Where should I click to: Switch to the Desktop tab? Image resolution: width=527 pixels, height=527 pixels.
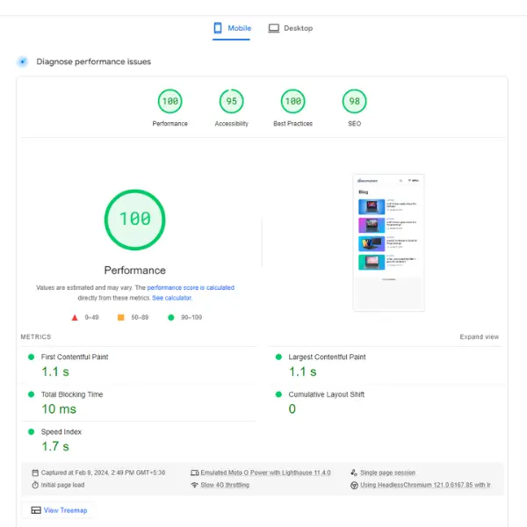pyautogui.click(x=291, y=28)
